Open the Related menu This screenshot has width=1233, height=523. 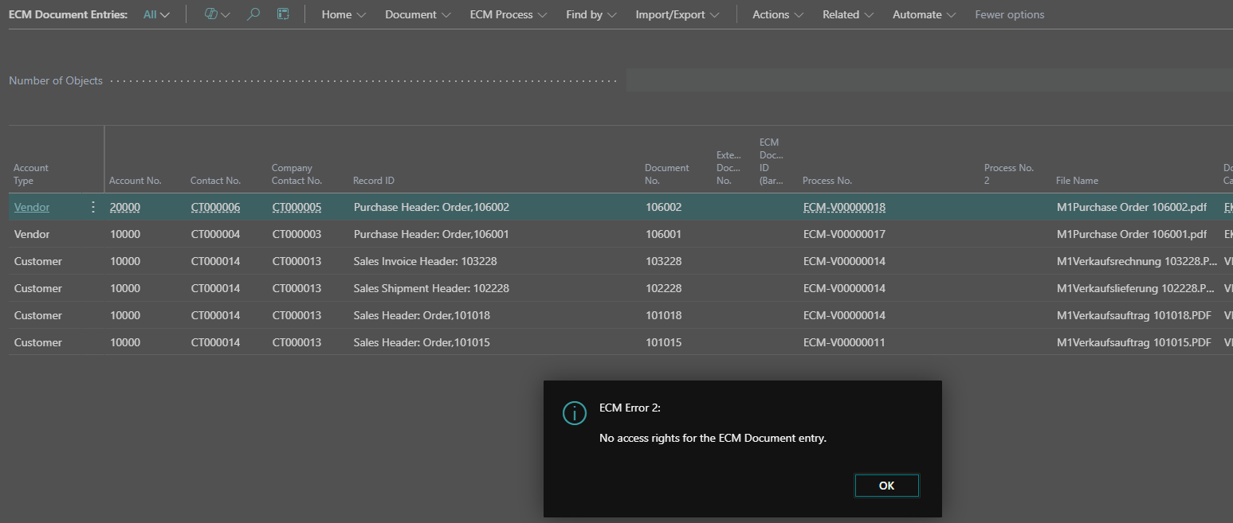[x=848, y=14]
